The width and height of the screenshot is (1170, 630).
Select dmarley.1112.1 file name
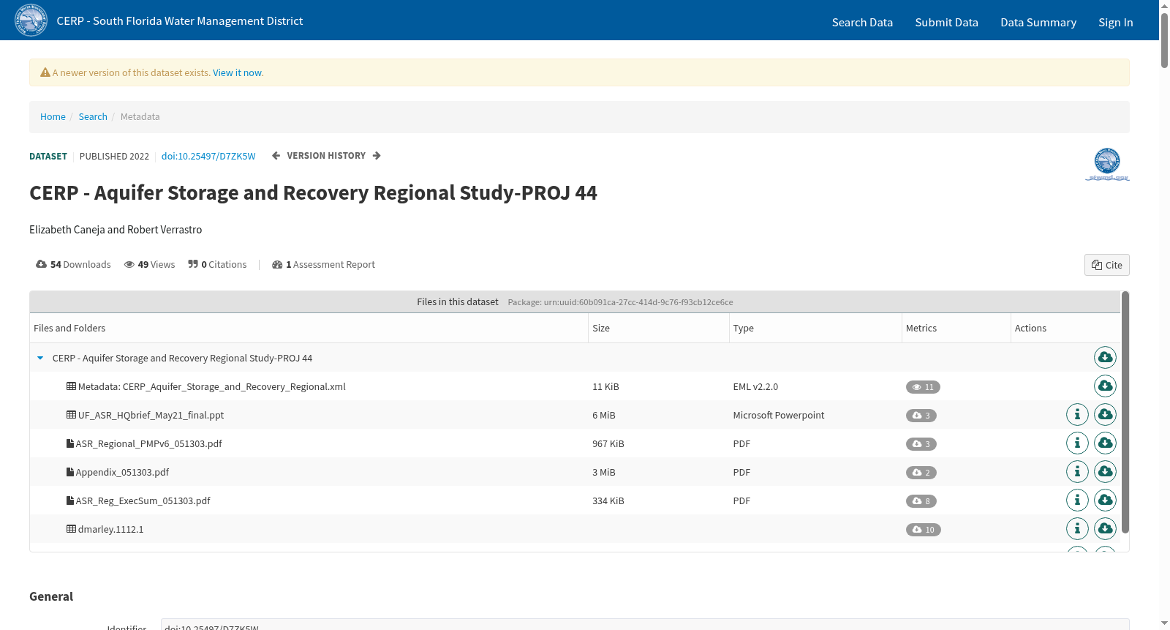(x=110, y=529)
